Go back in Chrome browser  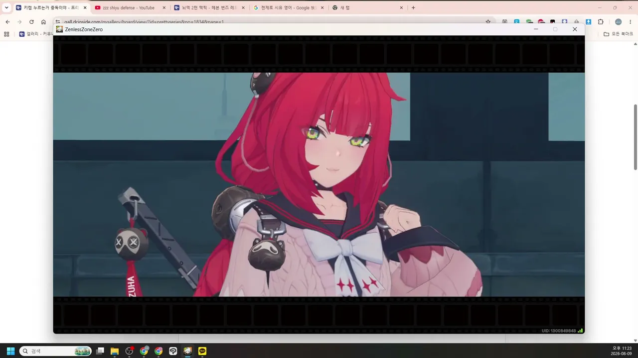click(7, 22)
